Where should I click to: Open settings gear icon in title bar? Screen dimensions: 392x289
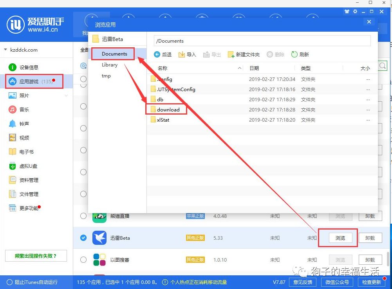click(x=355, y=11)
